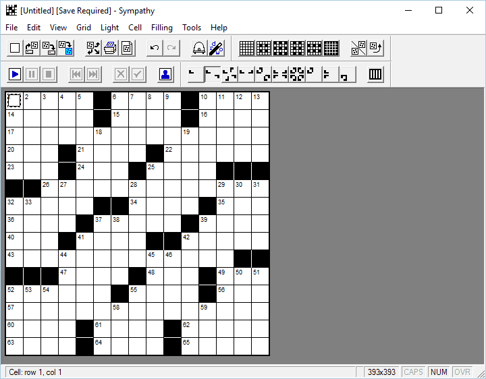Click the grid with curved up-arrow icon
Screen dimensions: 486x379
pyautogui.click(x=375, y=48)
